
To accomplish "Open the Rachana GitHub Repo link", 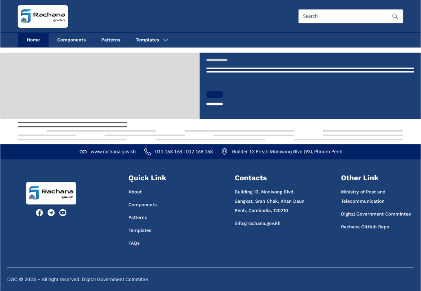I will (x=365, y=227).
